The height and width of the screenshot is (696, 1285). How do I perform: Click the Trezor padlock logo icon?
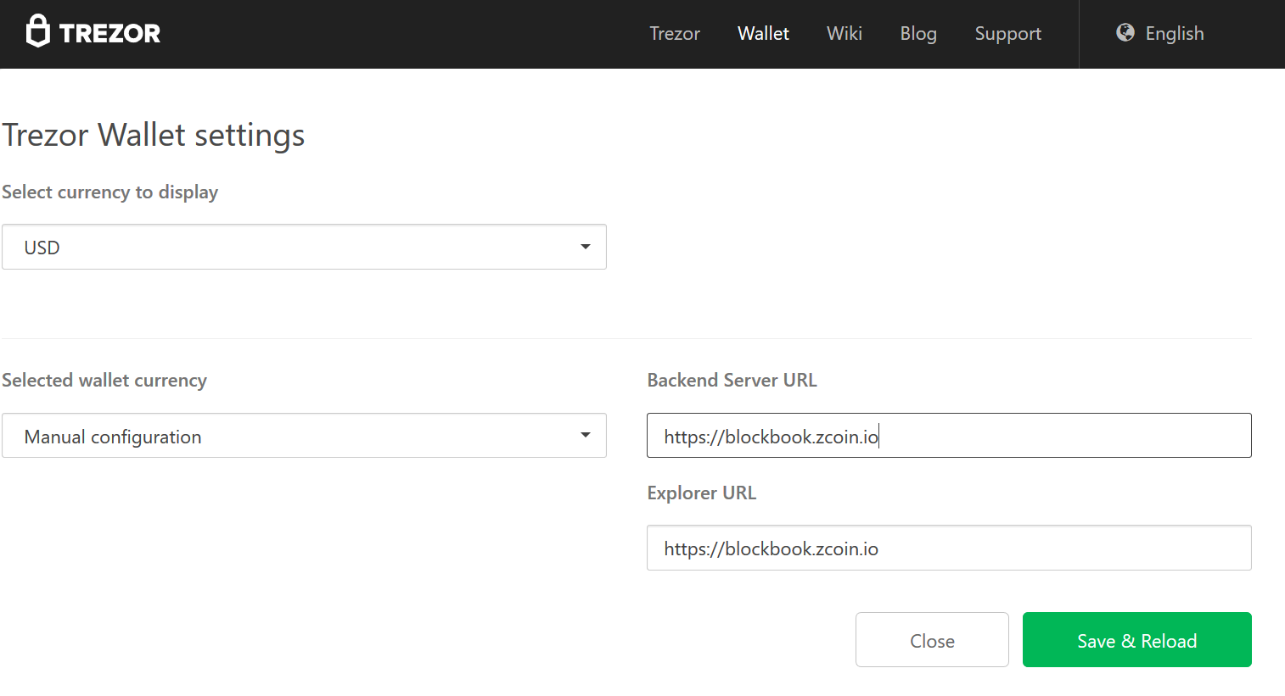coord(38,31)
